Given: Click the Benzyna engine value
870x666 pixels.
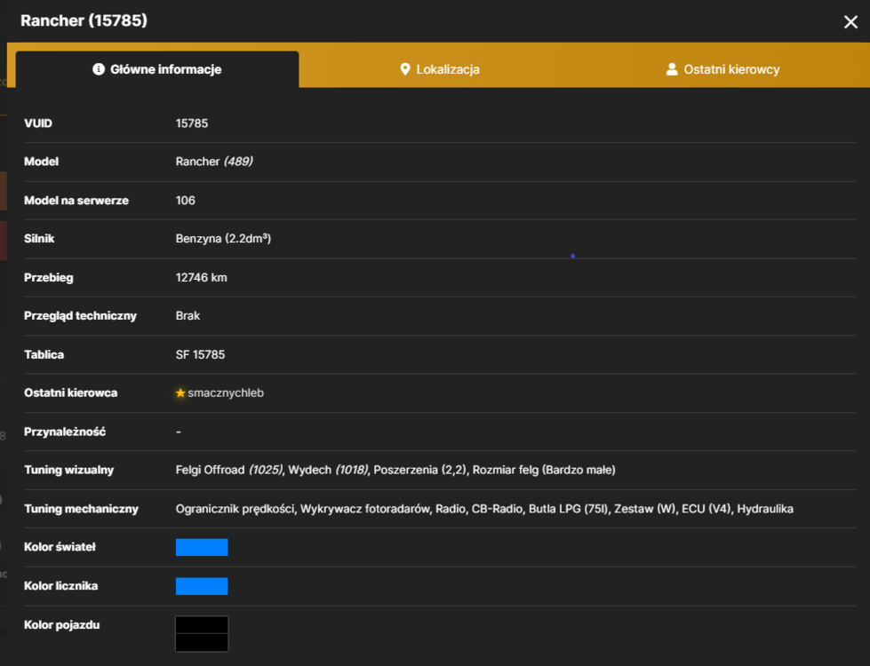Looking at the screenshot, I should (x=223, y=239).
